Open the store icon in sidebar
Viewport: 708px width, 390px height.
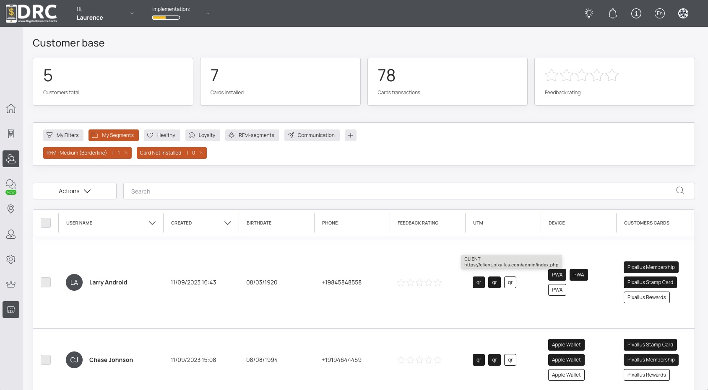11,310
